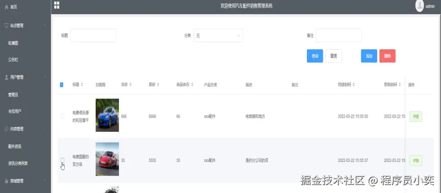The image size is (441, 193).
Task: Click the 是的分公司的否 description cell
Action: (257, 160)
